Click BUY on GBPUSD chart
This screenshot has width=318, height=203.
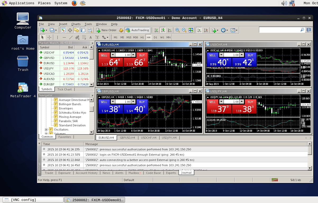142,102
